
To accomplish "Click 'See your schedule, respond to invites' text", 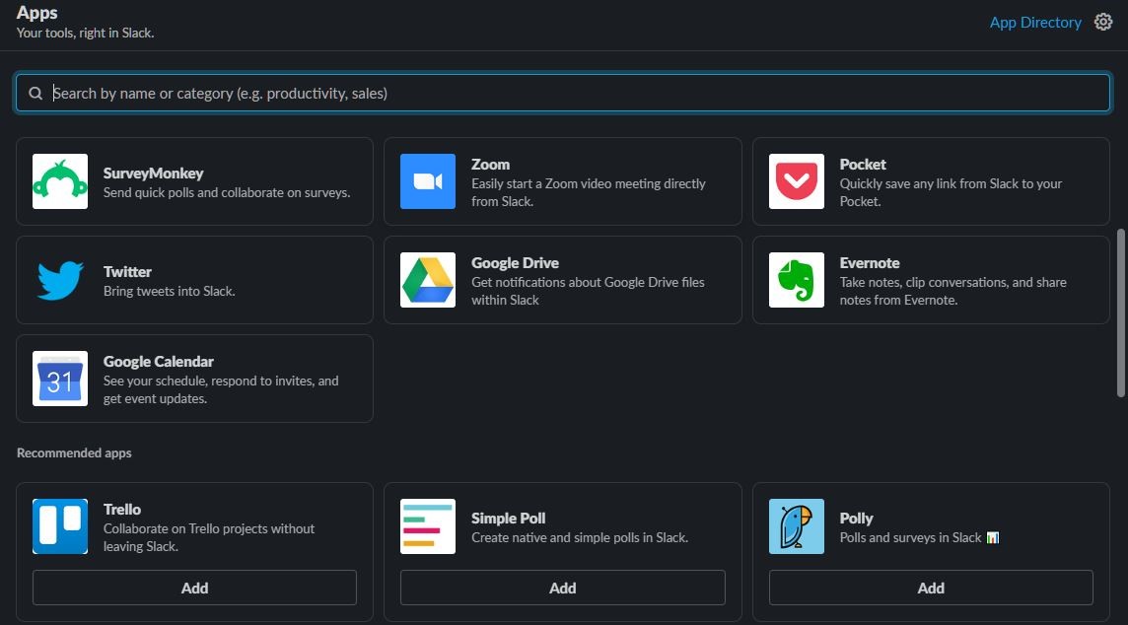I will (x=221, y=389).
